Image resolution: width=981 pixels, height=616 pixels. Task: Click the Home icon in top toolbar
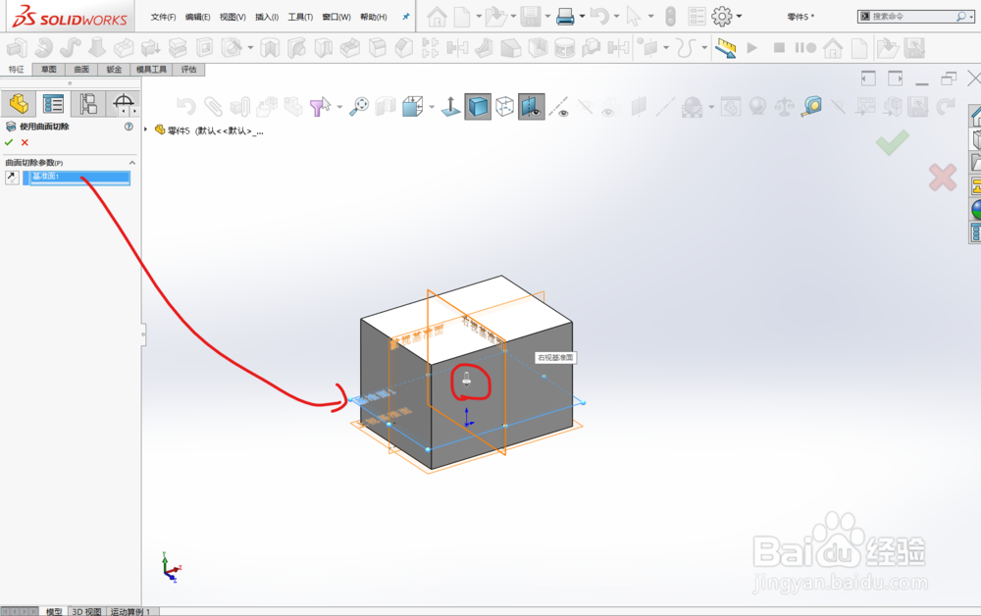click(x=437, y=17)
